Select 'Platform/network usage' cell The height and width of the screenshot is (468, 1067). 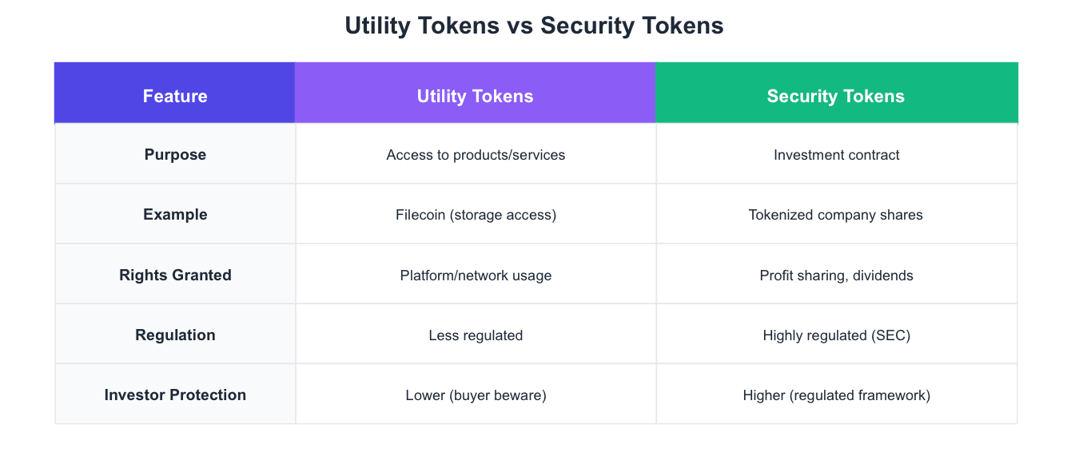tap(476, 276)
